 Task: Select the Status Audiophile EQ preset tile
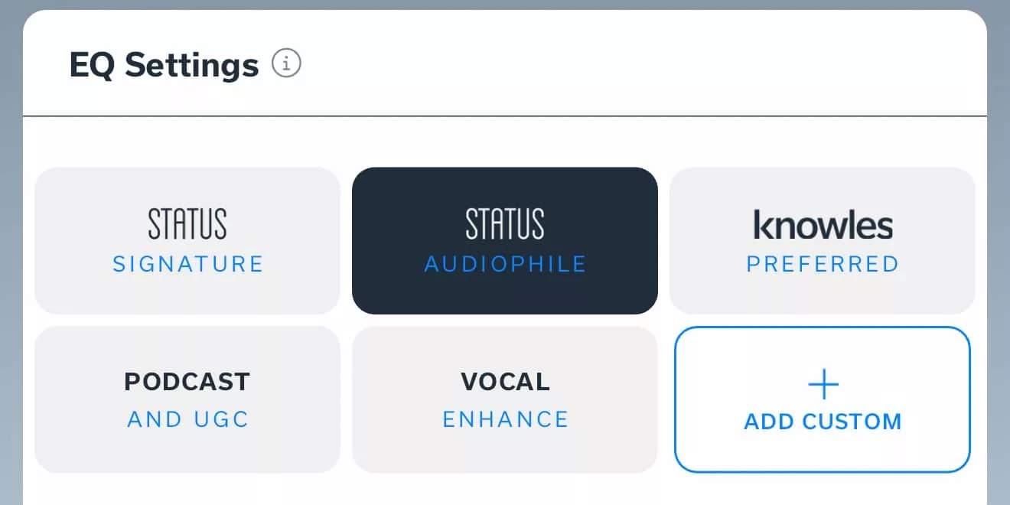coord(505,240)
